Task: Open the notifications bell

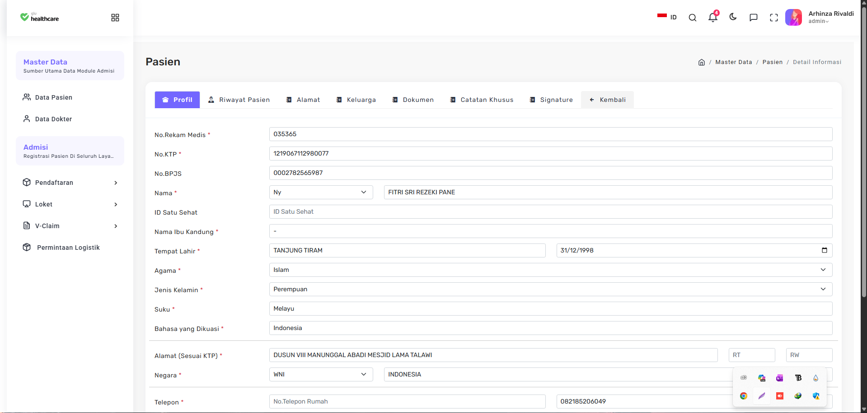Action: [713, 17]
